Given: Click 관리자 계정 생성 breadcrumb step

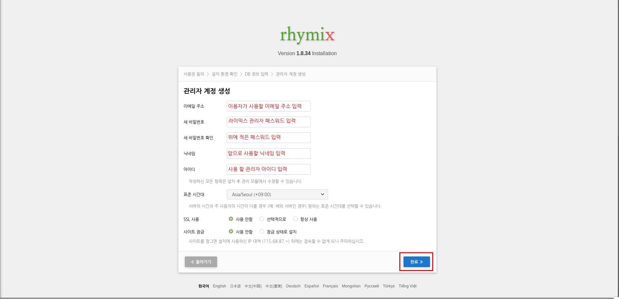Looking at the screenshot, I should coord(291,74).
